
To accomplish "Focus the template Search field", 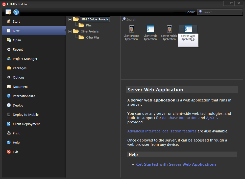I will coord(182,19).
